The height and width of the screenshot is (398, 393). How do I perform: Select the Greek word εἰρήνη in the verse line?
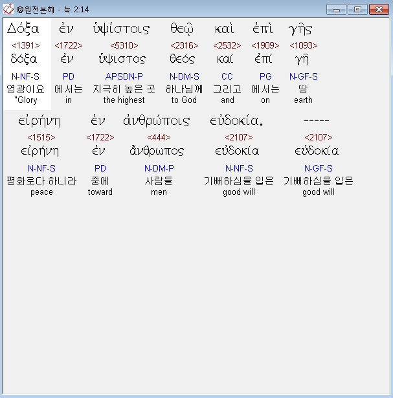(x=39, y=121)
